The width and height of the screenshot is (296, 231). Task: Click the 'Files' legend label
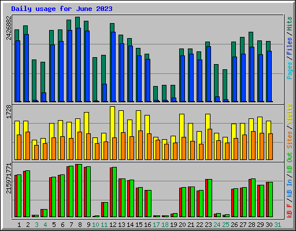pos(290,46)
